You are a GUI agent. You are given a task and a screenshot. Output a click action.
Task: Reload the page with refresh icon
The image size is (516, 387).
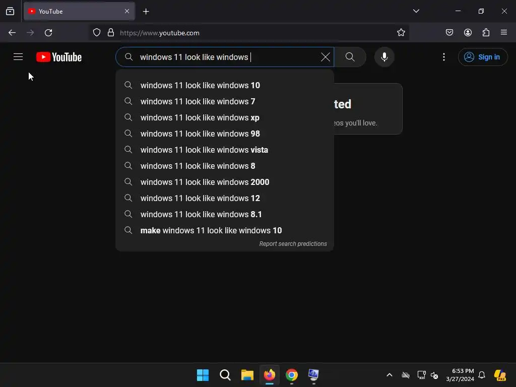coord(48,33)
